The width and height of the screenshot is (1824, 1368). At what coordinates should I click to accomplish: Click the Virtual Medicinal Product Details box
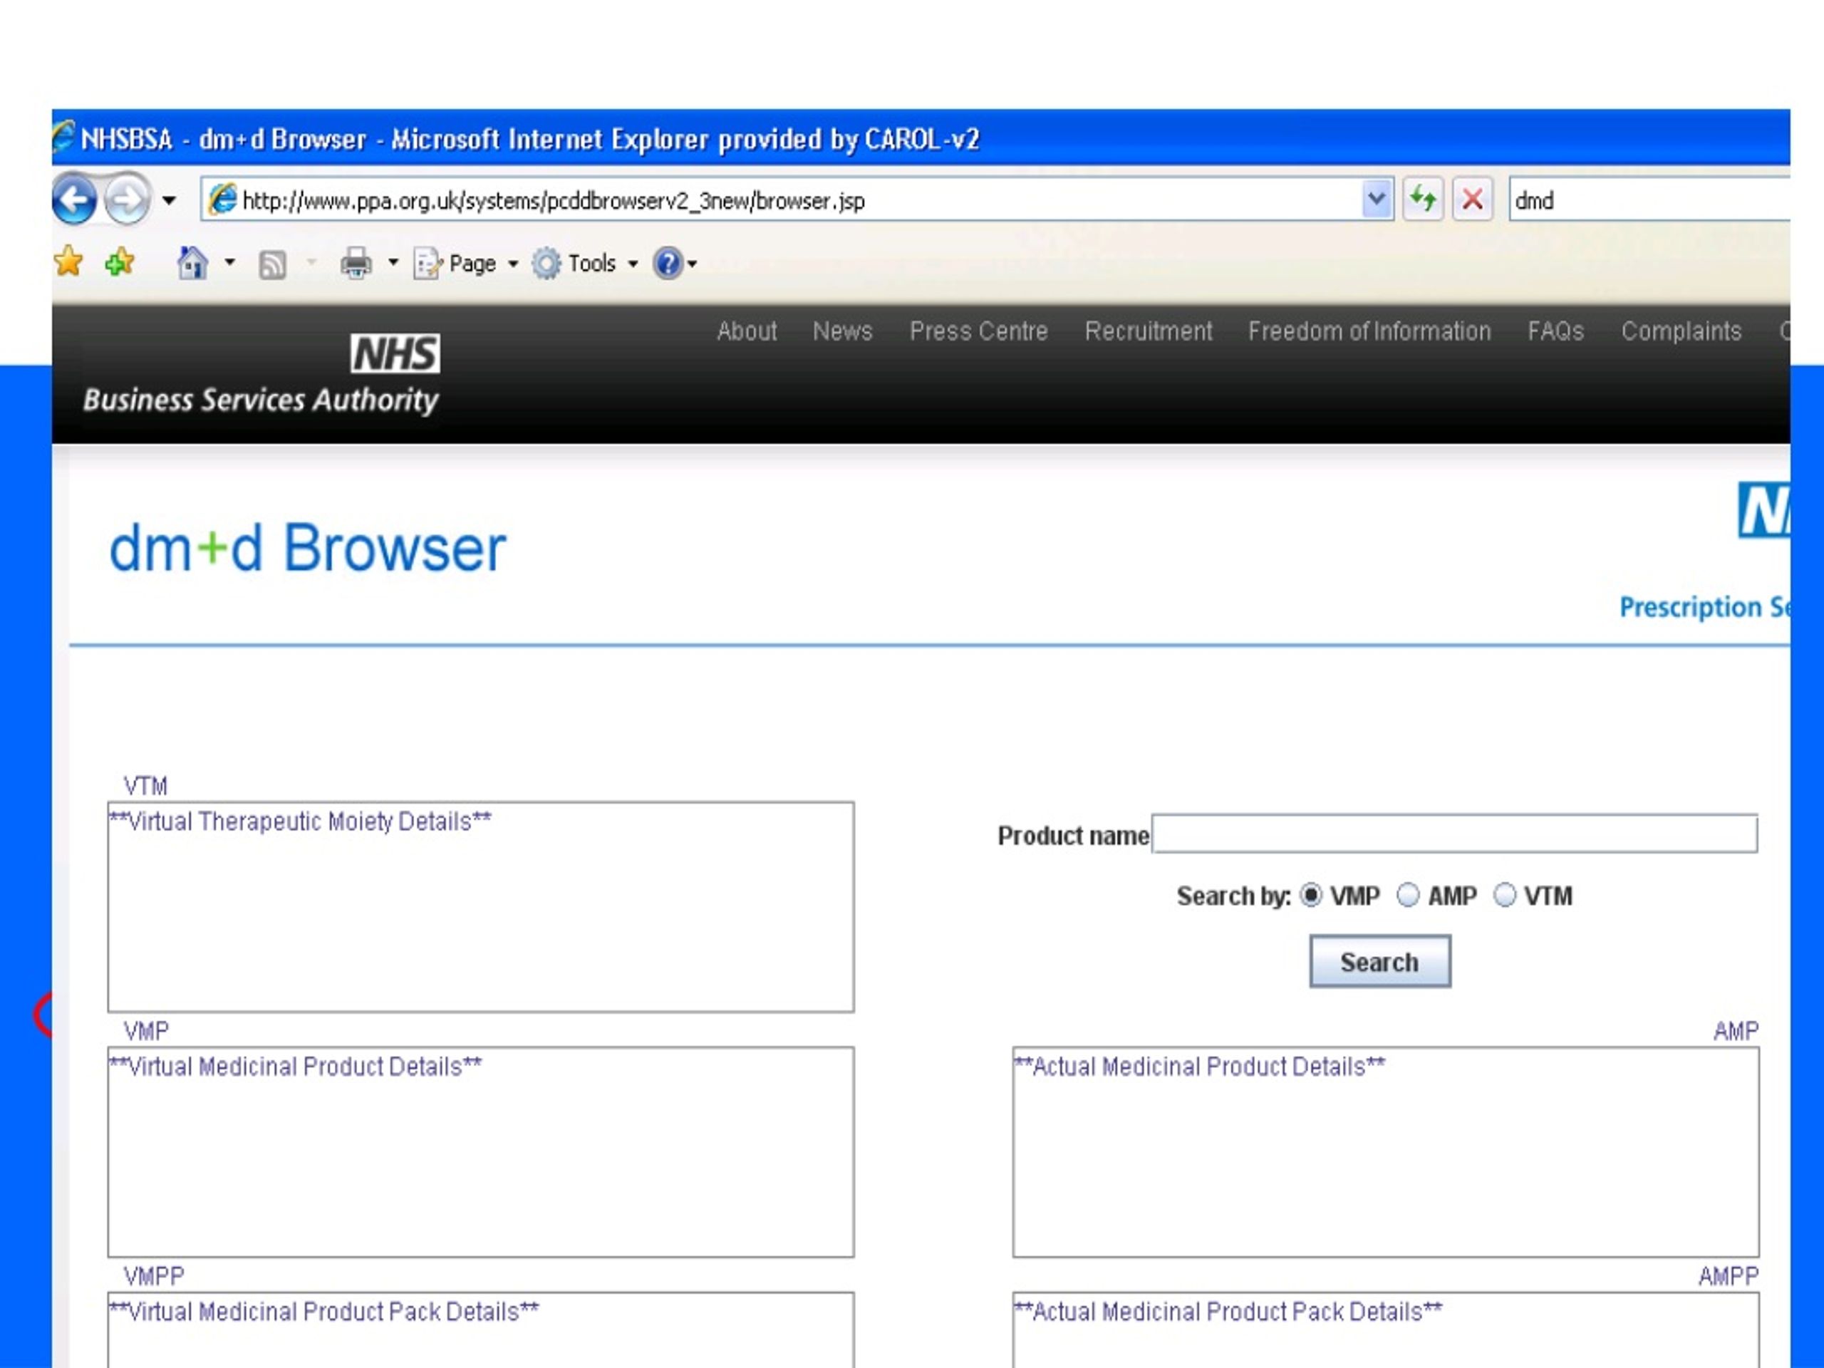[481, 1152]
